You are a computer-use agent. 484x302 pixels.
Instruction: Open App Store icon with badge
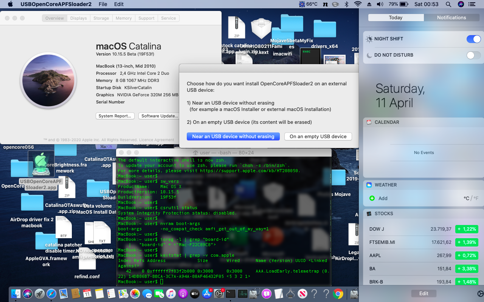point(207,293)
